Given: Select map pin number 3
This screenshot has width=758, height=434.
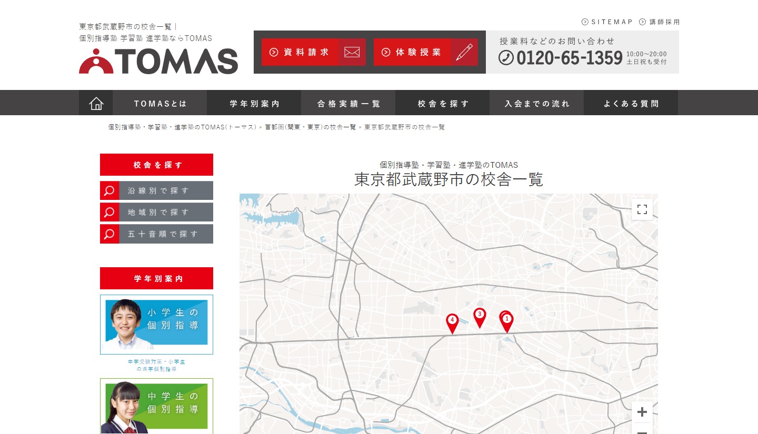Looking at the screenshot, I should point(480,316).
